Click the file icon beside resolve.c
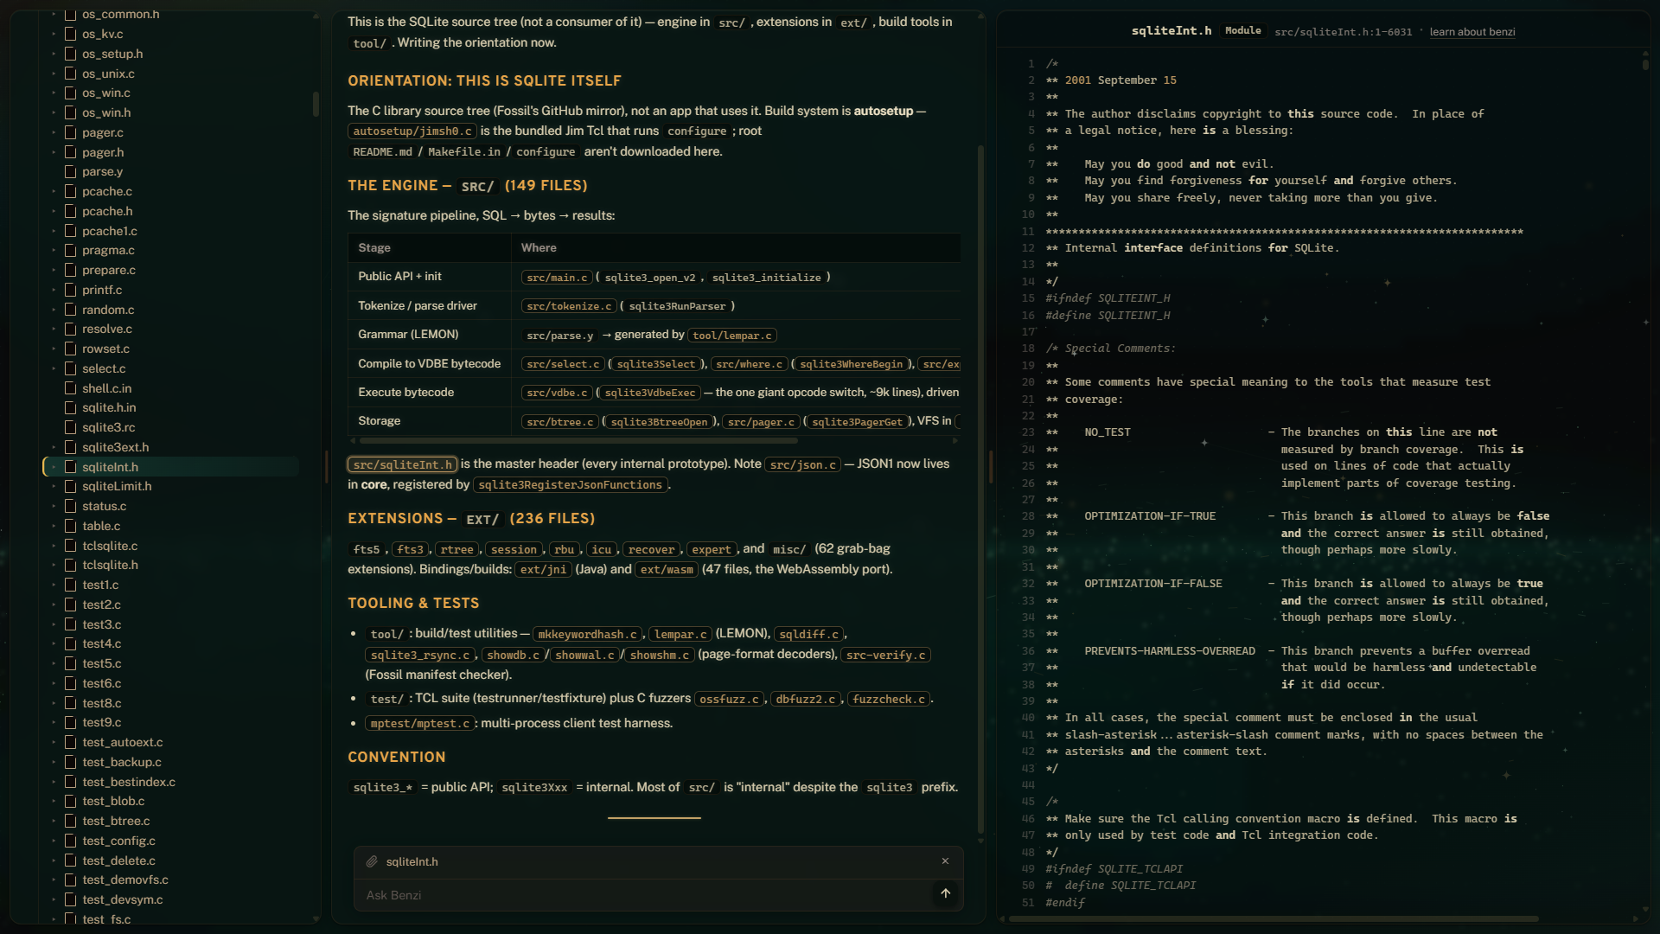The height and width of the screenshot is (934, 1660). point(71,329)
